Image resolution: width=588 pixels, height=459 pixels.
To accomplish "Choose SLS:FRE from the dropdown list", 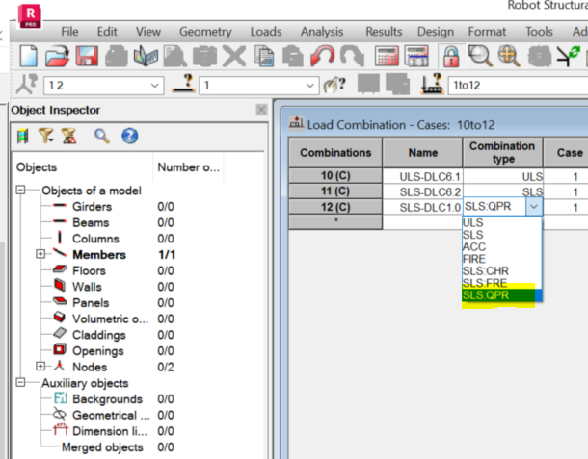I will click(502, 283).
